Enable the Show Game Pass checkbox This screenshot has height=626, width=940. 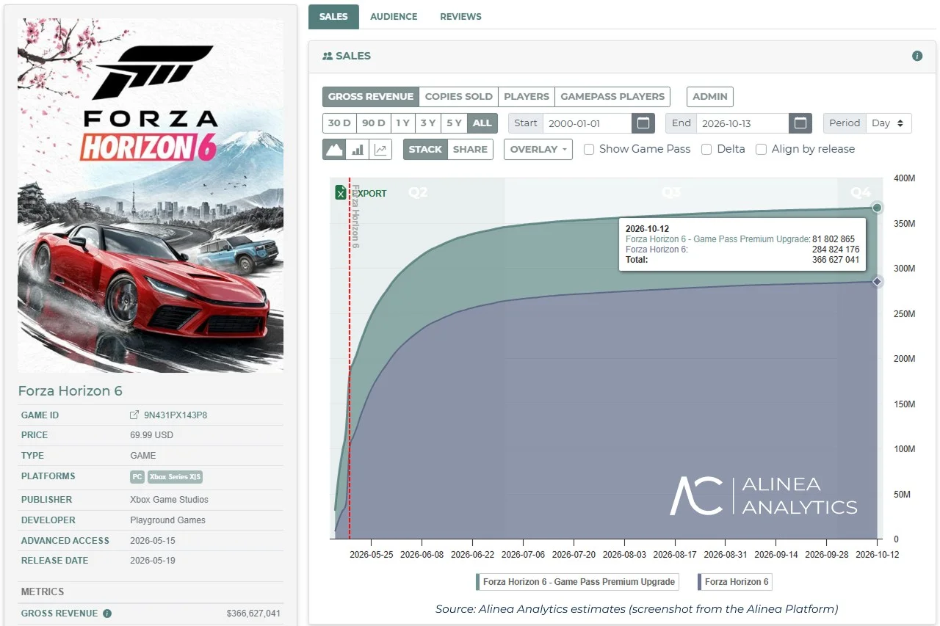(589, 149)
